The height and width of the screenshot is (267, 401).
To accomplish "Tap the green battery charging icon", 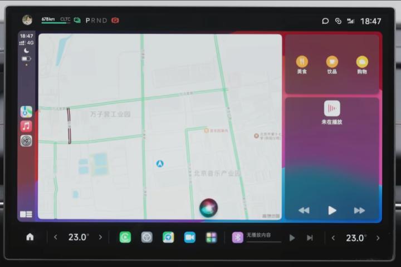I will click(x=77, y=20).
